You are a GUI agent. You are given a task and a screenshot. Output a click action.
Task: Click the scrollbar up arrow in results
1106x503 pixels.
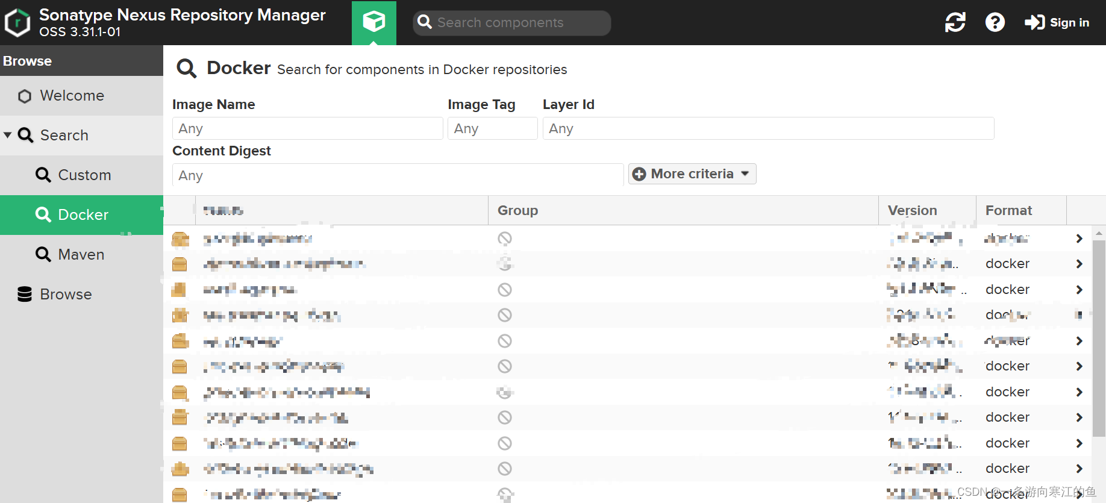pos(1099,233)
